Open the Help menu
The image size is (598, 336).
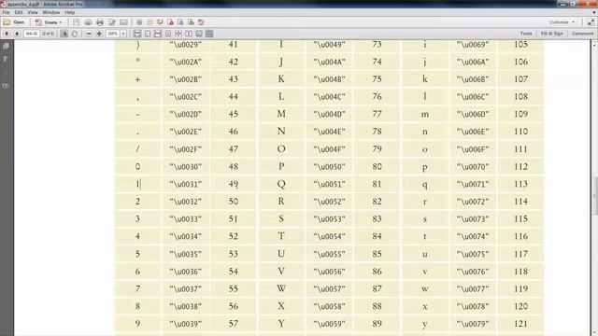pyautogui.click(x=69, y=12)
